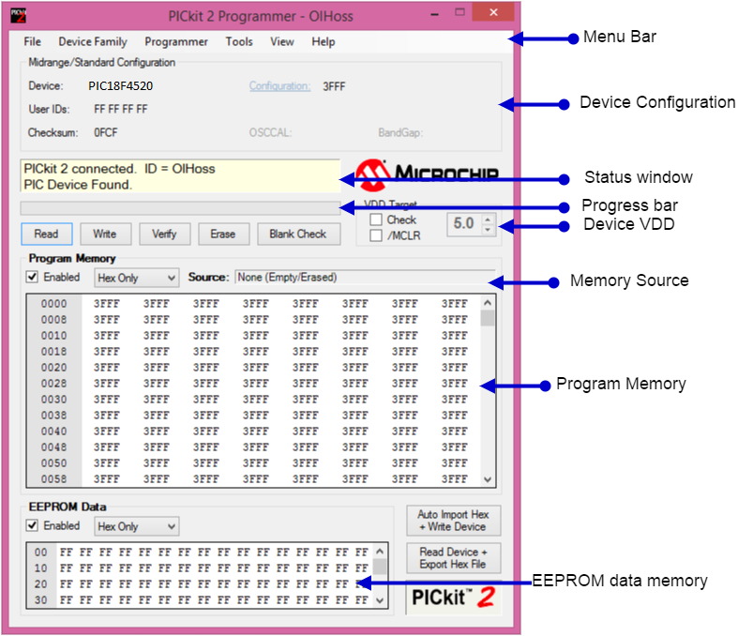Open the Configuration link
The width and height of the screenshot is (738, 636).
point(279,86)
